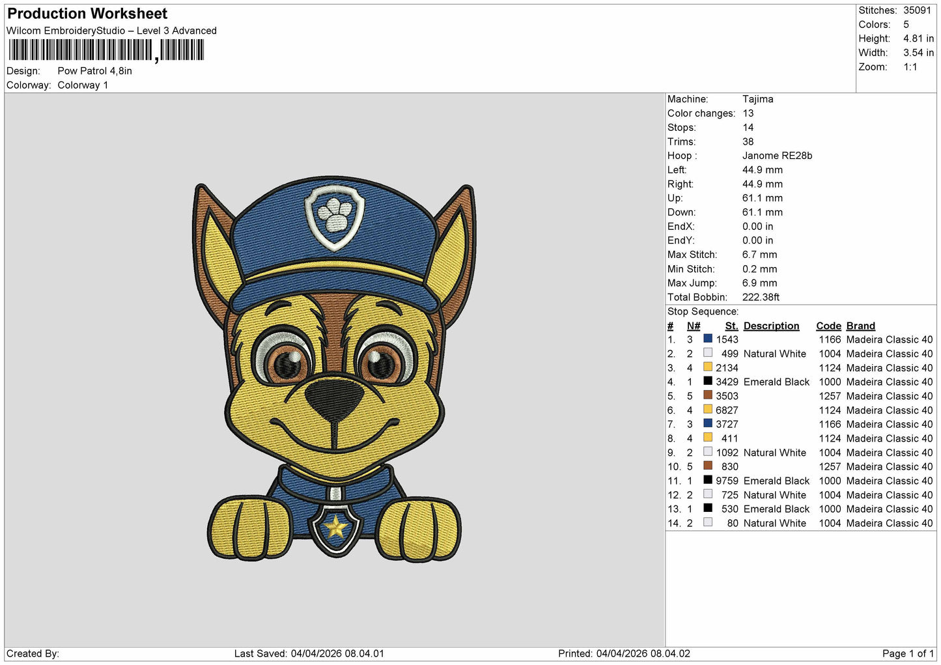941x665 pixels.
Task: Select the Zoom value 1:1
Action: point(910,67)
